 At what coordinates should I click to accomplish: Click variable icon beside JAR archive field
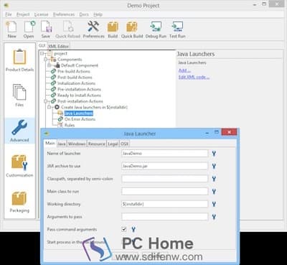point(214,166)
